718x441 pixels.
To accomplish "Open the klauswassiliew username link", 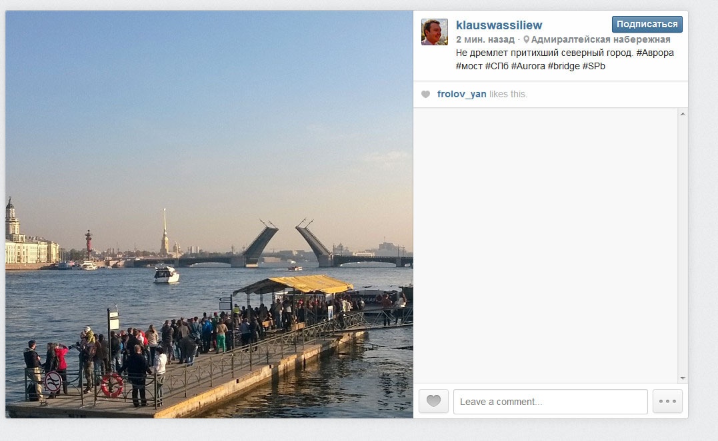I will click(499, 25).
